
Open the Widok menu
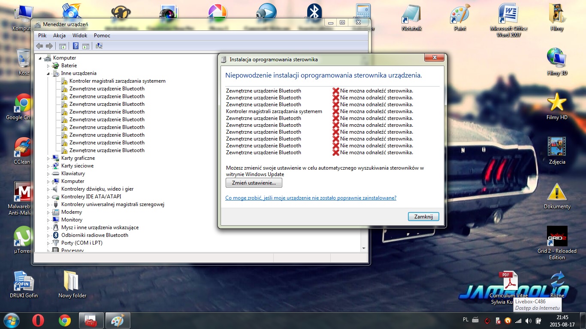(x=80, y=36)
